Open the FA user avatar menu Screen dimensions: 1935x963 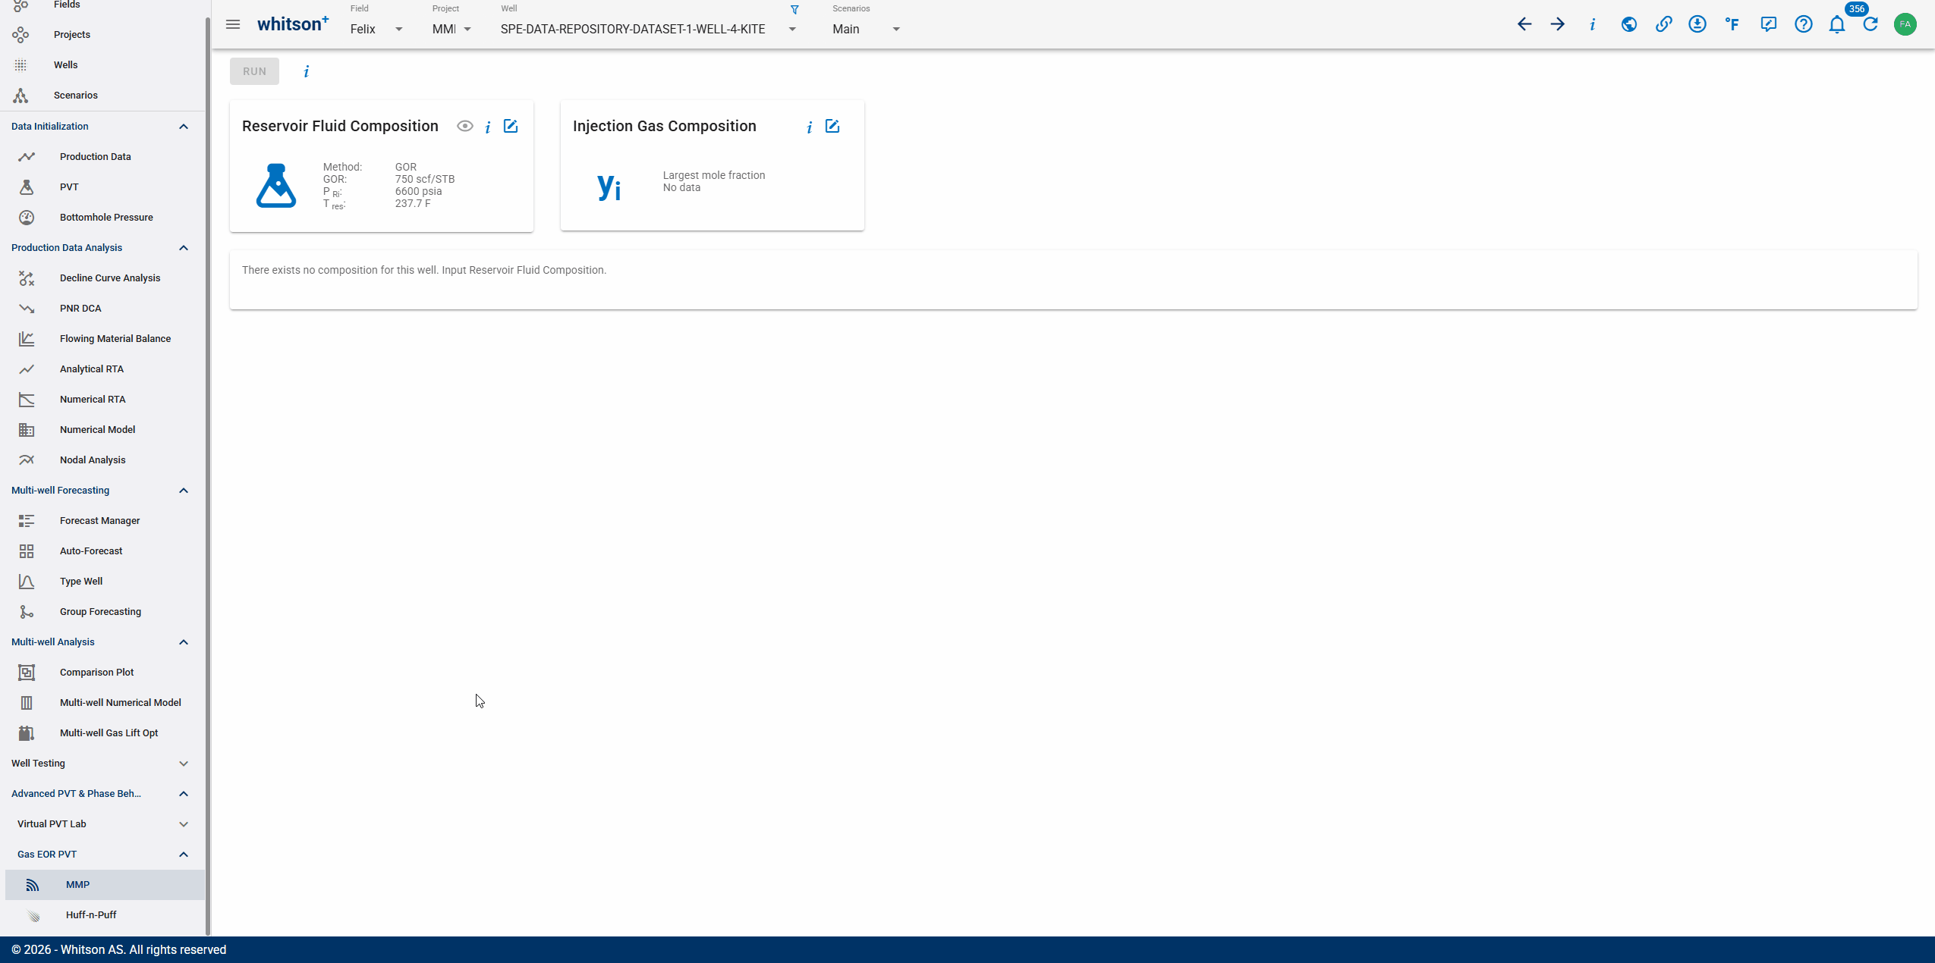click(1905, 24)
